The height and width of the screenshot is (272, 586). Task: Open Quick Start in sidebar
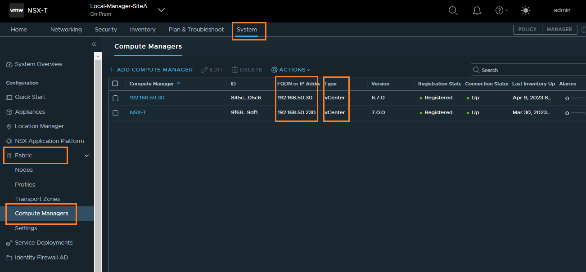click(30, 97)
